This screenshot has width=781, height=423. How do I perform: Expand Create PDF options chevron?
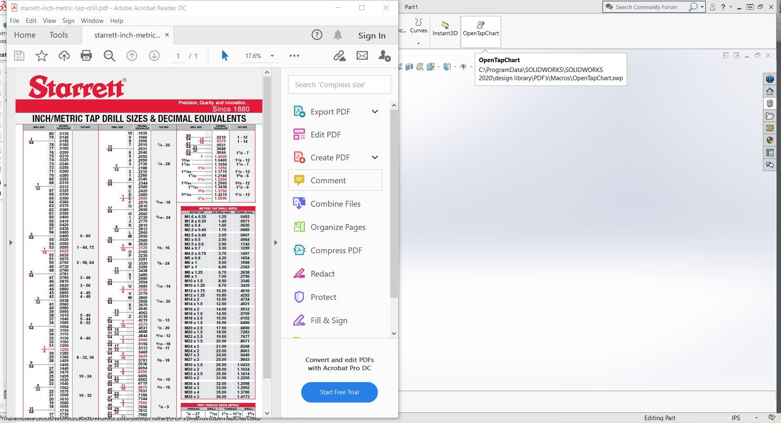coord(375,157)
